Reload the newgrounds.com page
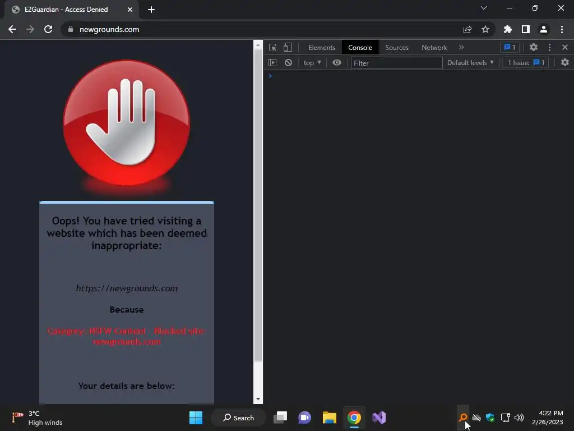574x431 pixels. pyautogui.click(x=48, y=29)
